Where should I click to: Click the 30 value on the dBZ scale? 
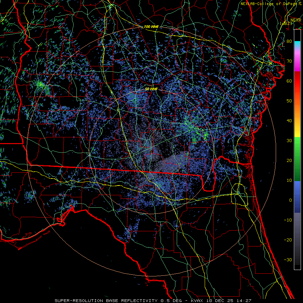(x=289, y=141)
